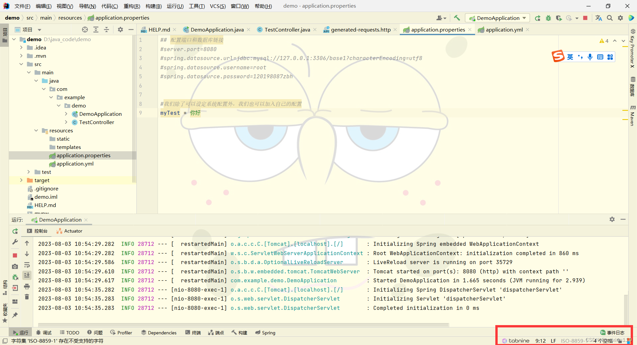Image resolution: width=637 pixels, height=345 pixels.
Task: Run with coverage from the top toolbar
Action: [x=559, y=18]
